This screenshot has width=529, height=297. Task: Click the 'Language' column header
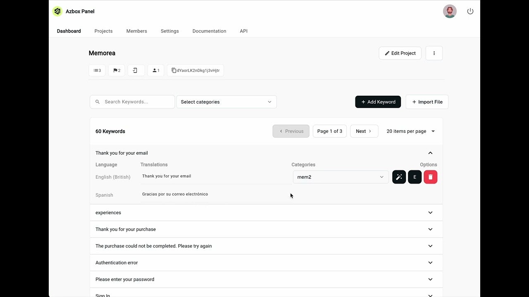(x=106, y=165)
